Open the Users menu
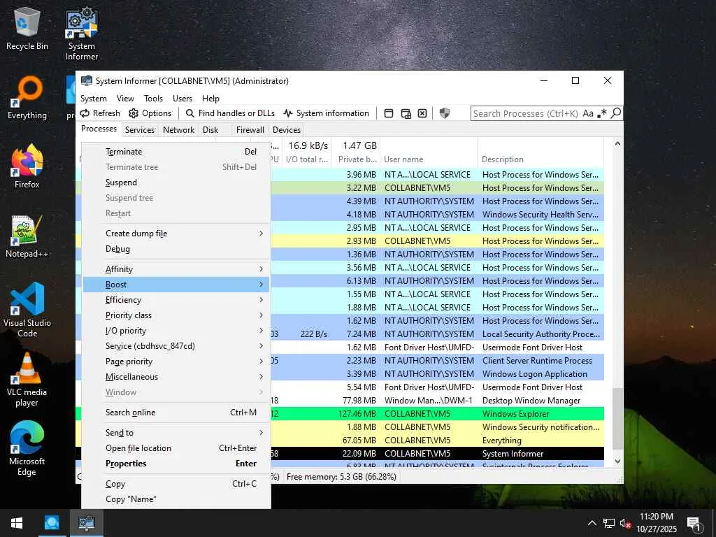This screenshot has width=716, height=537. [x=182, y=99]
